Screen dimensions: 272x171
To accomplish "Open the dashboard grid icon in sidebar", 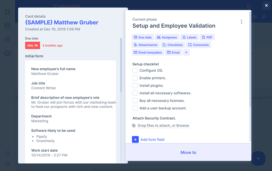I will 8,12.
